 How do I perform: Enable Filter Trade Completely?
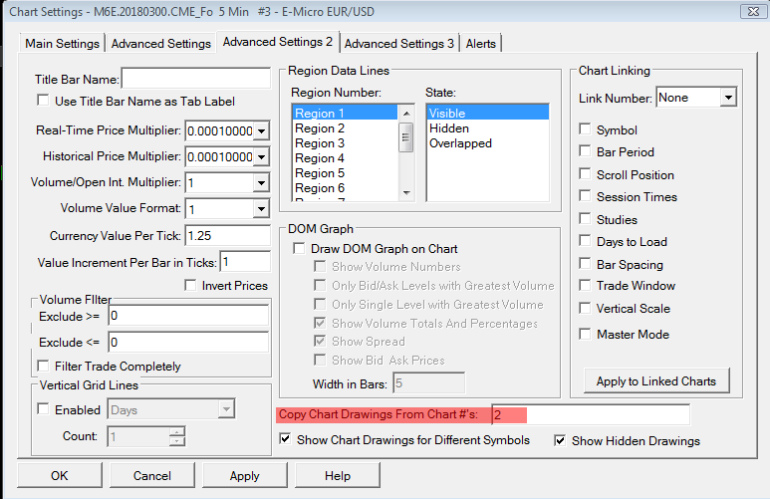pos(43,366)
